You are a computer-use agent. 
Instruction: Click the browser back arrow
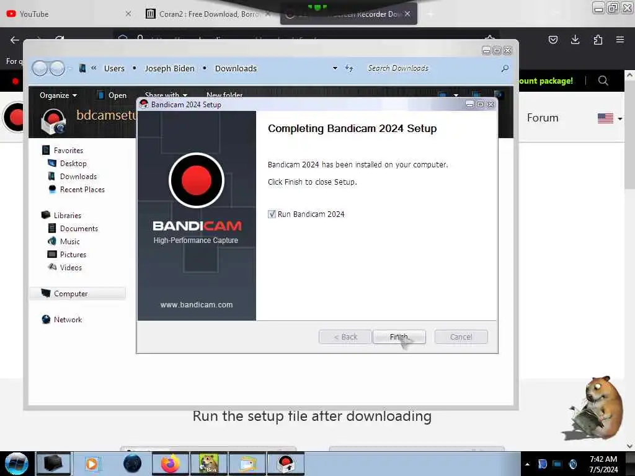pos(15,40)
